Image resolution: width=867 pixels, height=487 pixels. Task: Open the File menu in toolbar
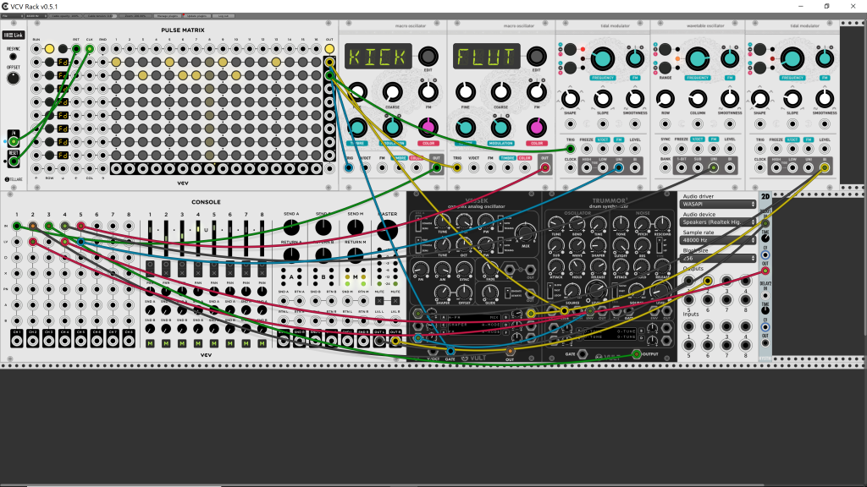[11, 15]
